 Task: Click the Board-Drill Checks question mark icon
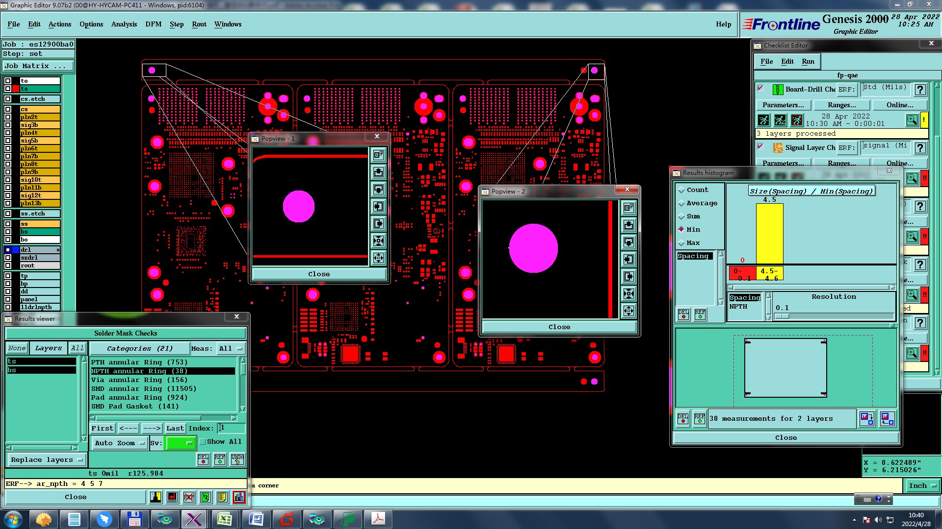click(920, 90)
